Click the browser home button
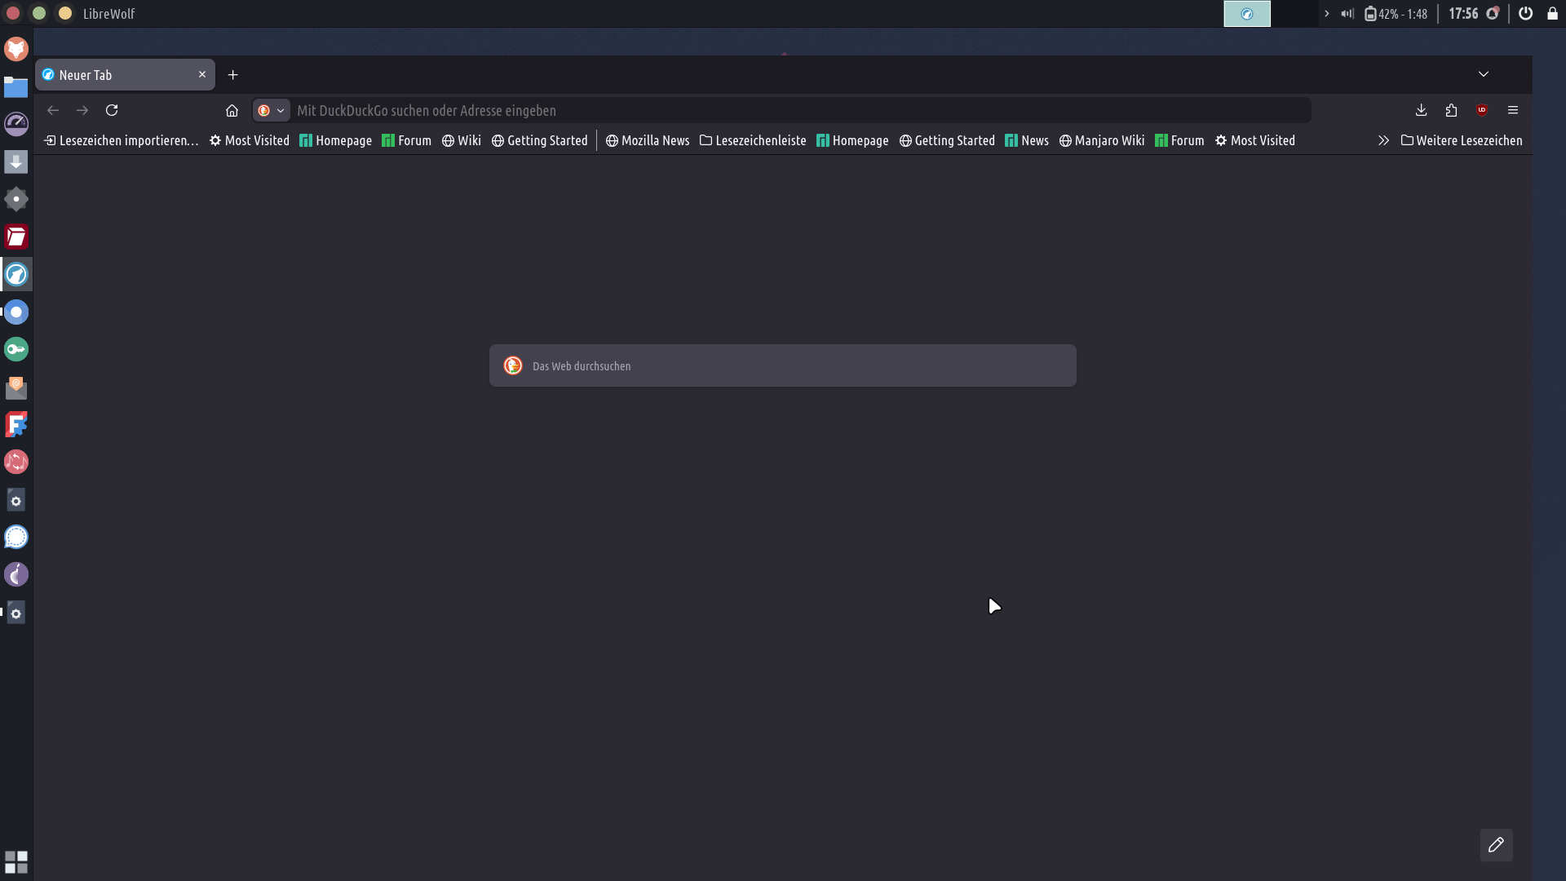 (x=232, y=110)
